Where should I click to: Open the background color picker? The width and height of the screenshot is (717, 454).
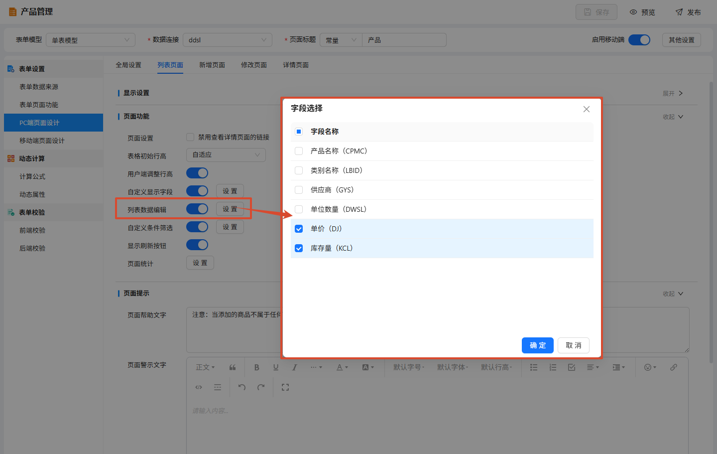pos(368,367)
